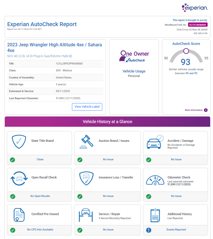This screenshot has height=239, width=213.
Task: Open the Clean title status link
Action: click(40, 159)
